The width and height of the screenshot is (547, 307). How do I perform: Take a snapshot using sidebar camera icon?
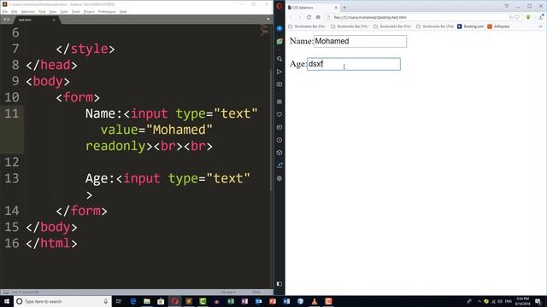(279, 84)
